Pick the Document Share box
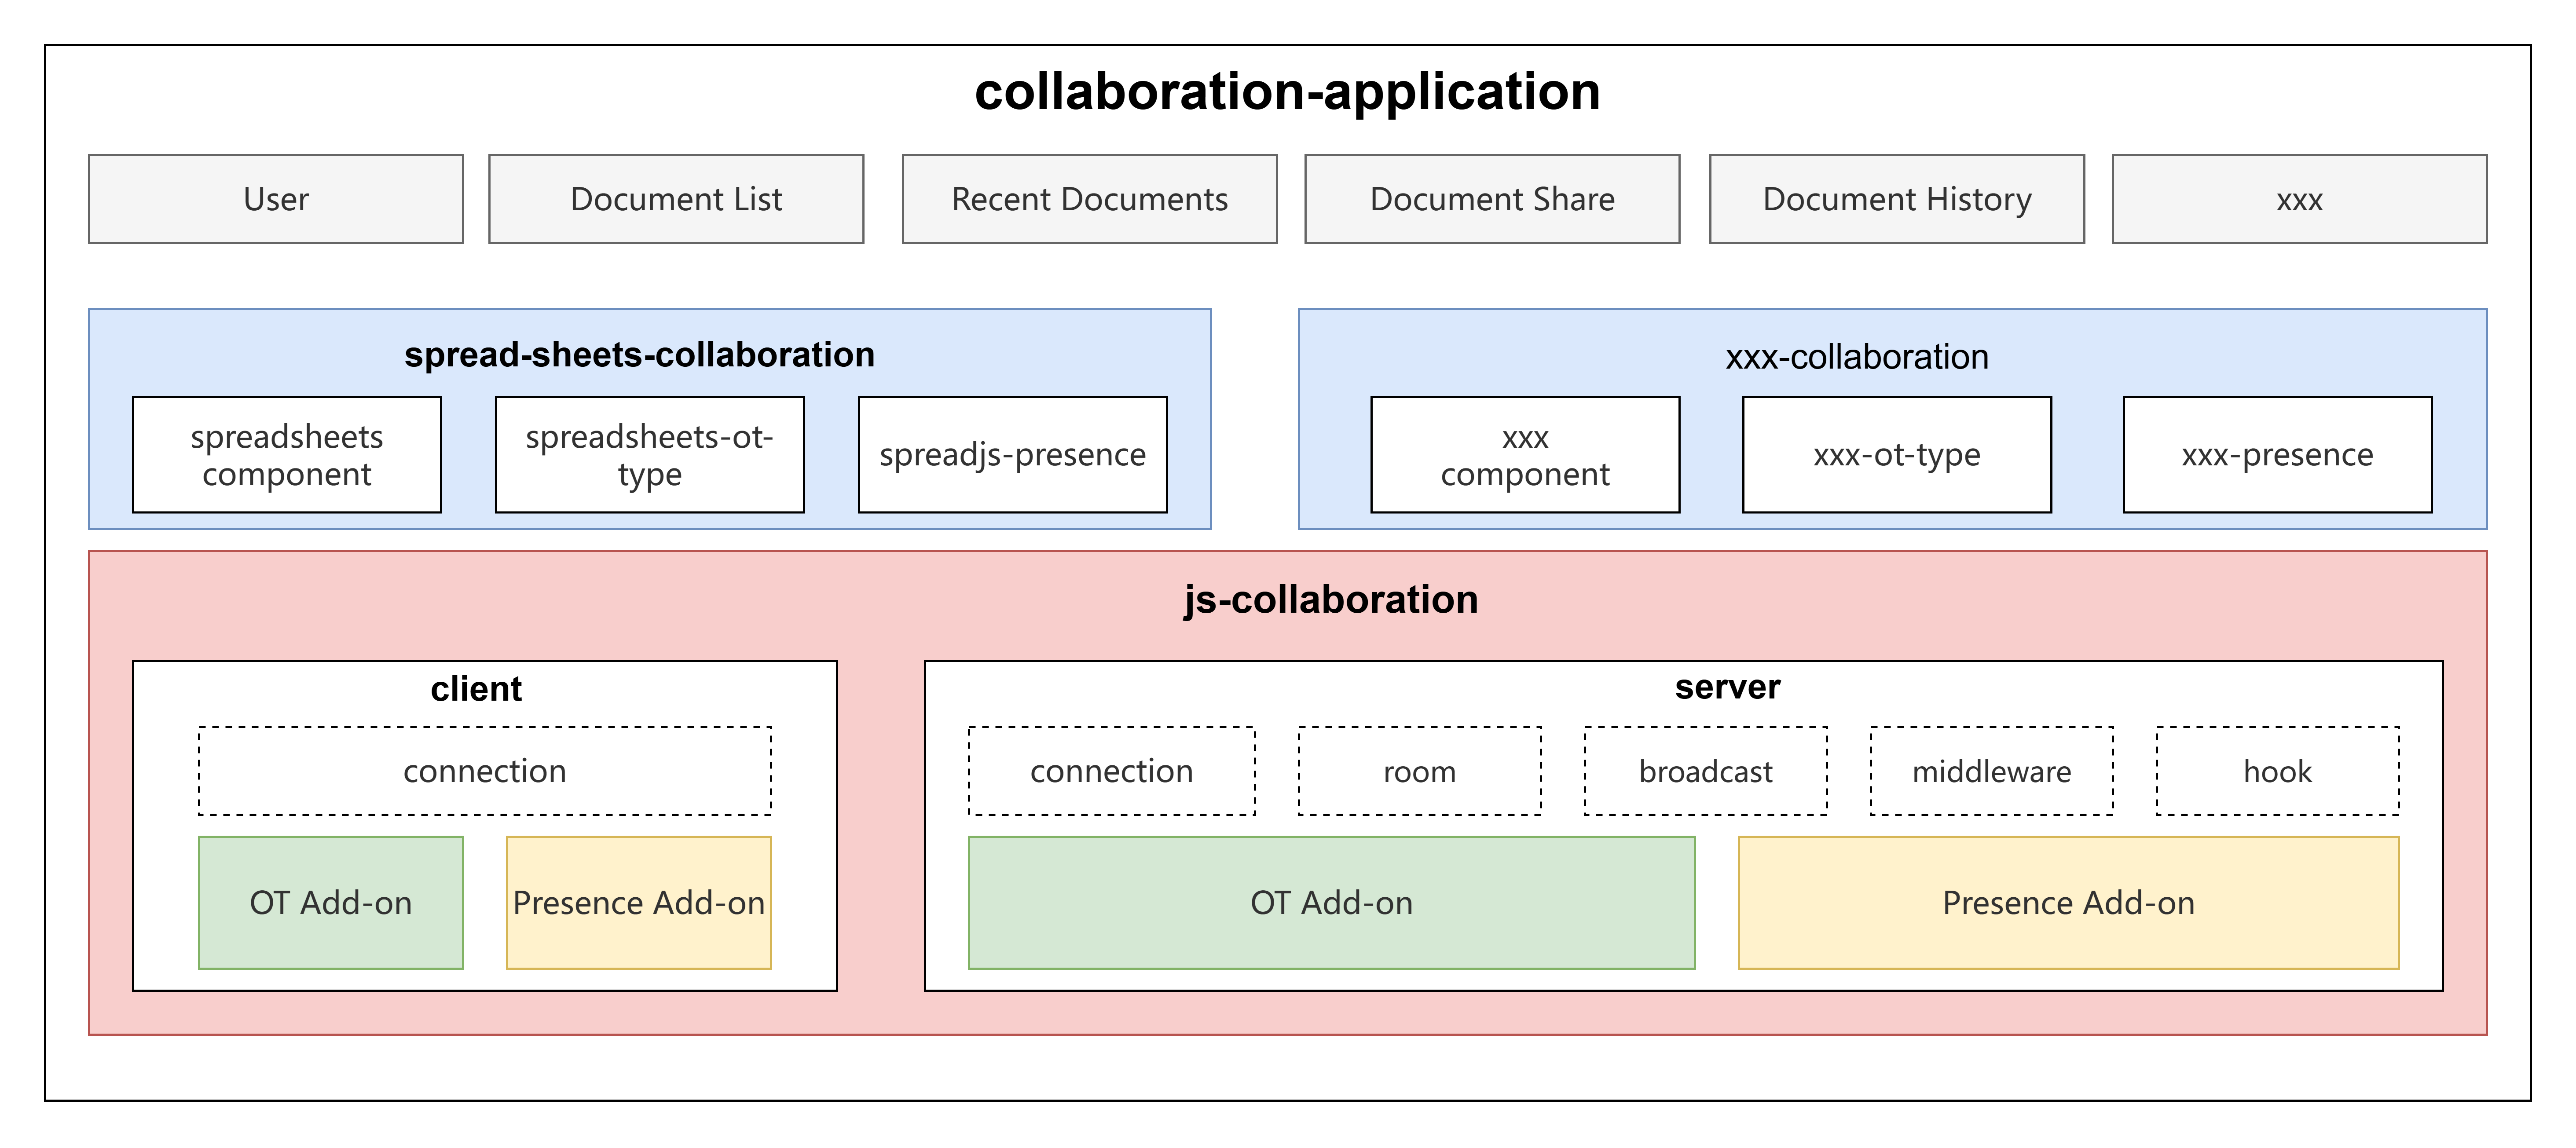2576x1148 pixels. 1492,199
